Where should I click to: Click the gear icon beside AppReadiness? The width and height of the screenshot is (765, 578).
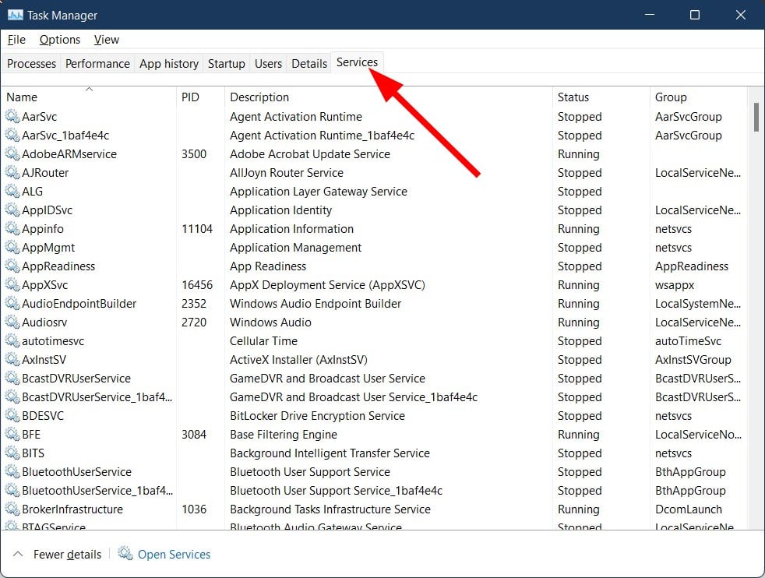click(x=12, y=266)
